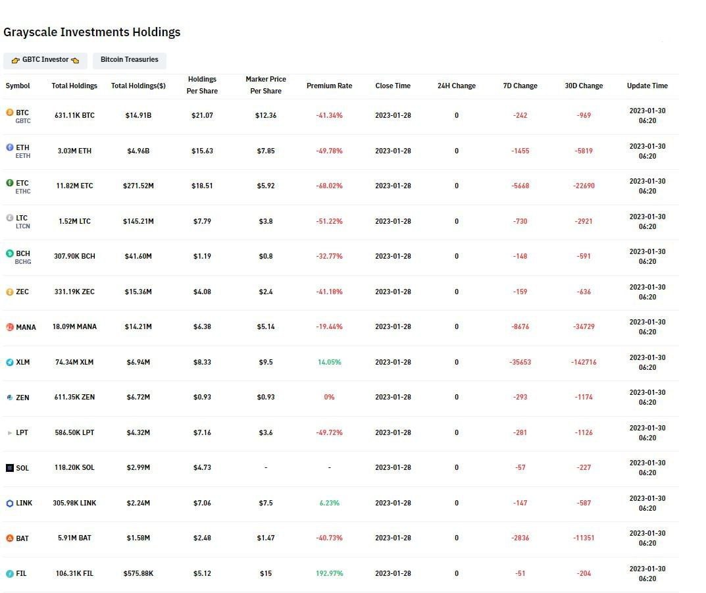Select the '586.50K LPT' holdings cell
This screenshot has width=706, height=593.
74,432
